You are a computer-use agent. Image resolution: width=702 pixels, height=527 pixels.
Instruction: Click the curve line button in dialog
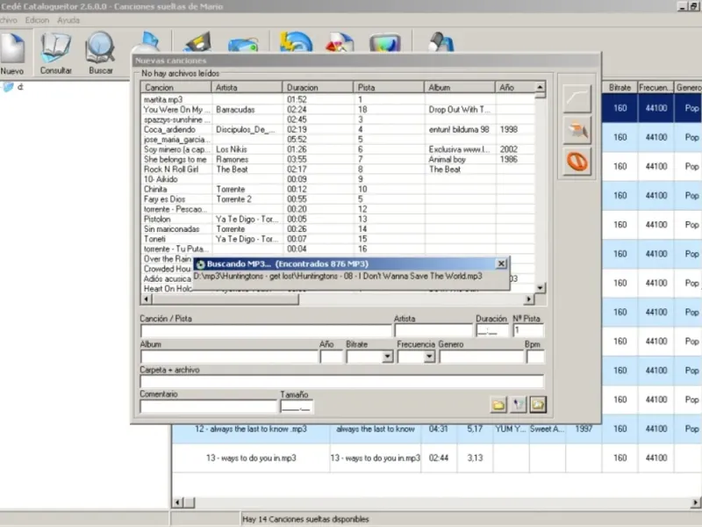pos(577,98)
